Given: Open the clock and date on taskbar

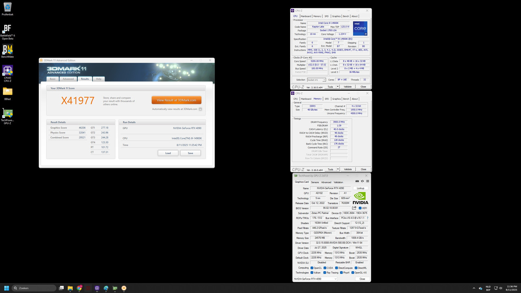Looking at the screenshot, I should tap(512, 288).
